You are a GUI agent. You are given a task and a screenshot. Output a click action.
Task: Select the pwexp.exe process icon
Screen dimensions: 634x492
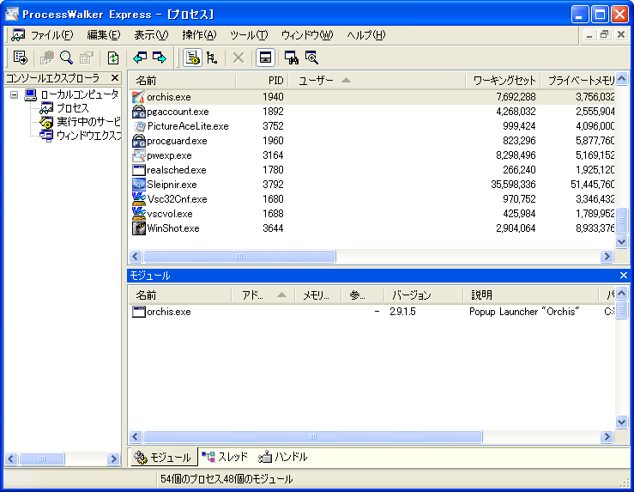click(x=138, y=155)
